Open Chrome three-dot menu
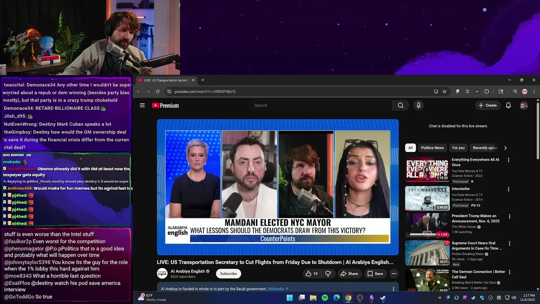The height and width of the screenshot is (304, 540). coord(534,92)
